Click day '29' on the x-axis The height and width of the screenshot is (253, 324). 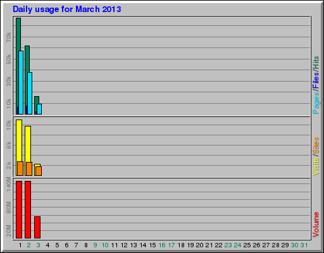(x=285, y=245)
